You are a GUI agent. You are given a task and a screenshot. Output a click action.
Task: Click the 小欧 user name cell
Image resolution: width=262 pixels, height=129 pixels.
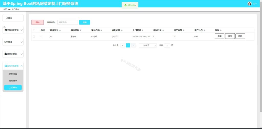[x=196, y=36]
